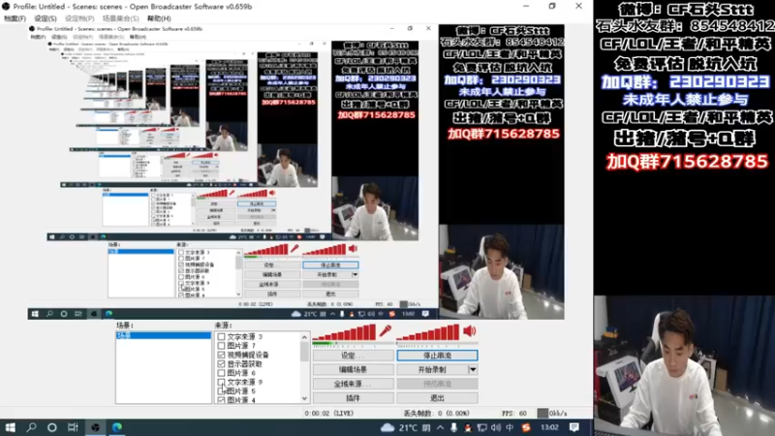This screenshot has height=436, width=775.
Task: Open the QQ penguin tray icon
Action: coord(468,427)
